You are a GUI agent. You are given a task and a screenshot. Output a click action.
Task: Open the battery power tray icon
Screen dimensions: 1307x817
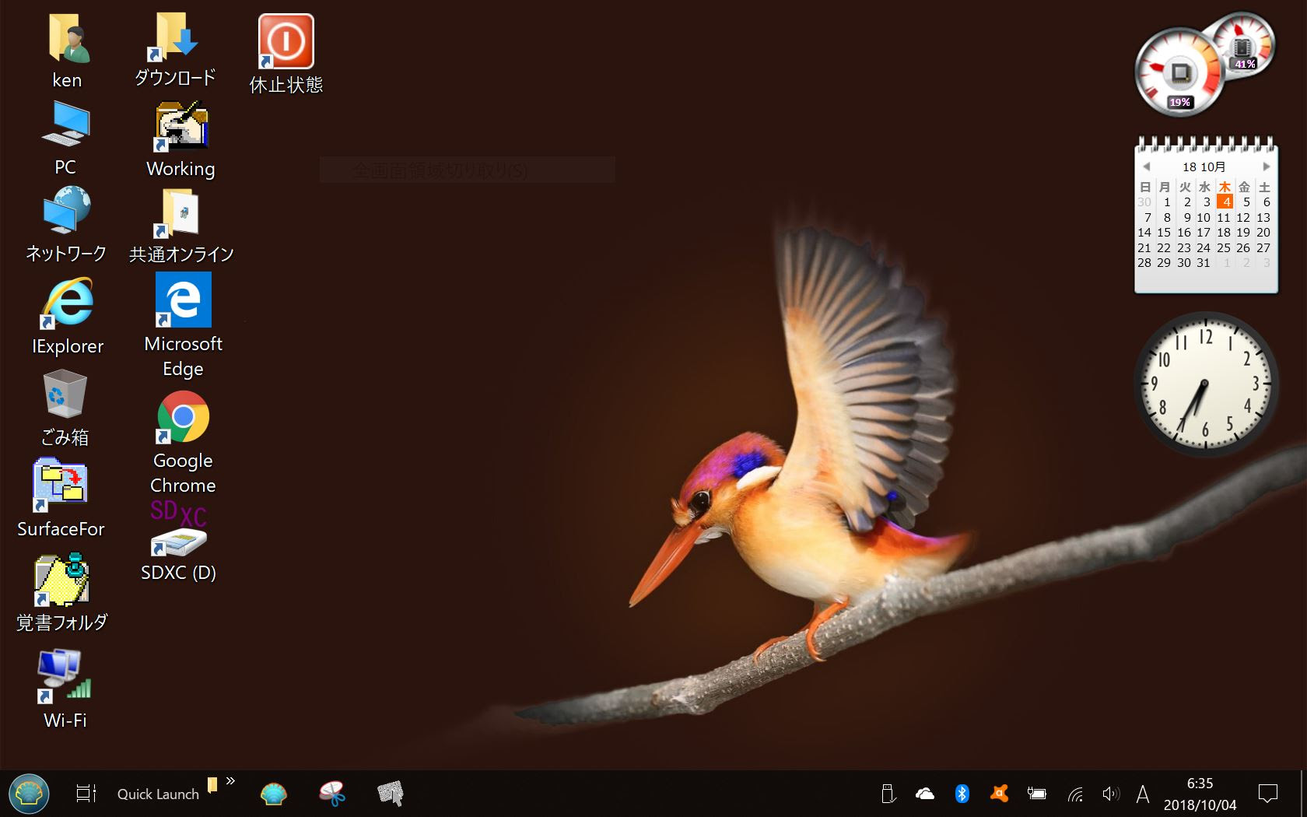[1037, 794]
